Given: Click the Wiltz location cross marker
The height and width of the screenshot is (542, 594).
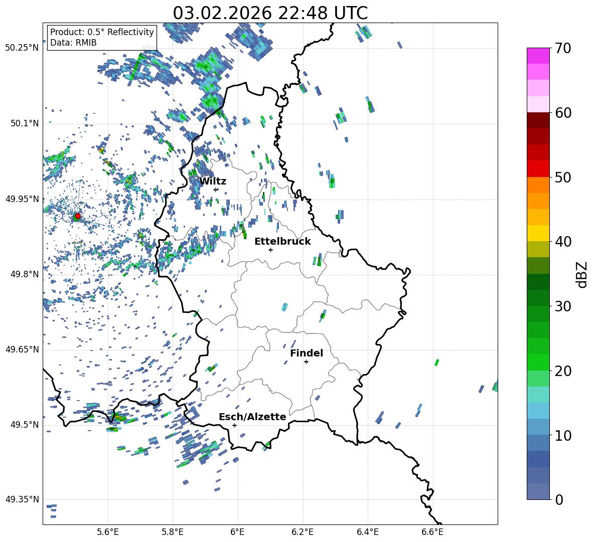Looking at the screenshot, I should pyautogui.click(x=216, y=190).
